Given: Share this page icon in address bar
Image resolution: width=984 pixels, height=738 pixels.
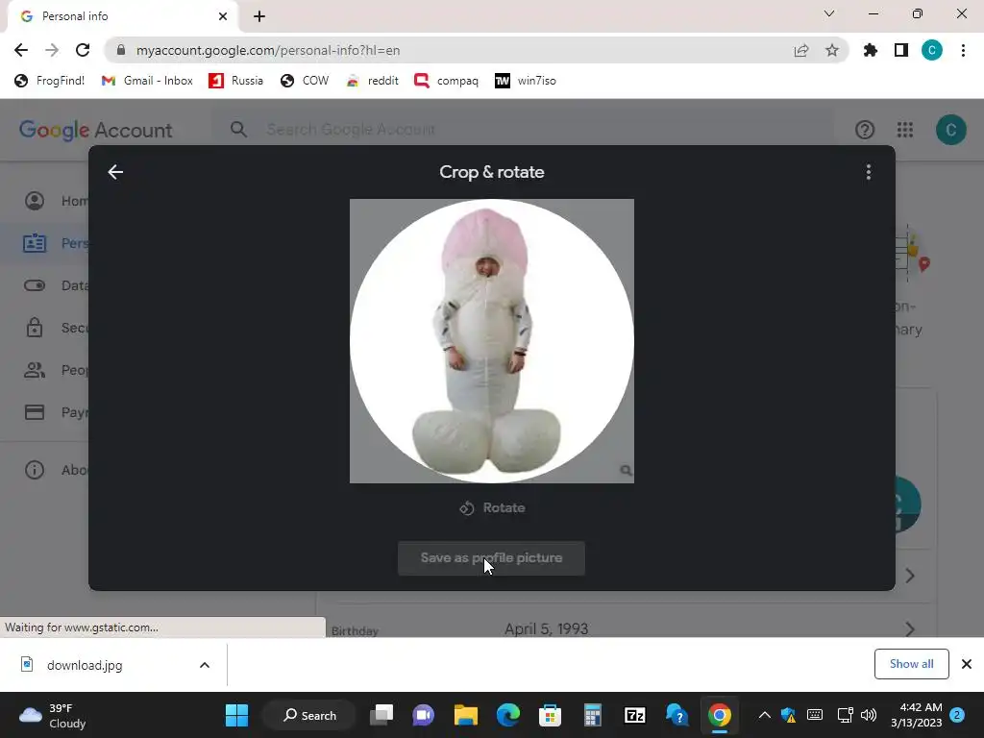Looking at the screenshot, I should click(801, 50).
